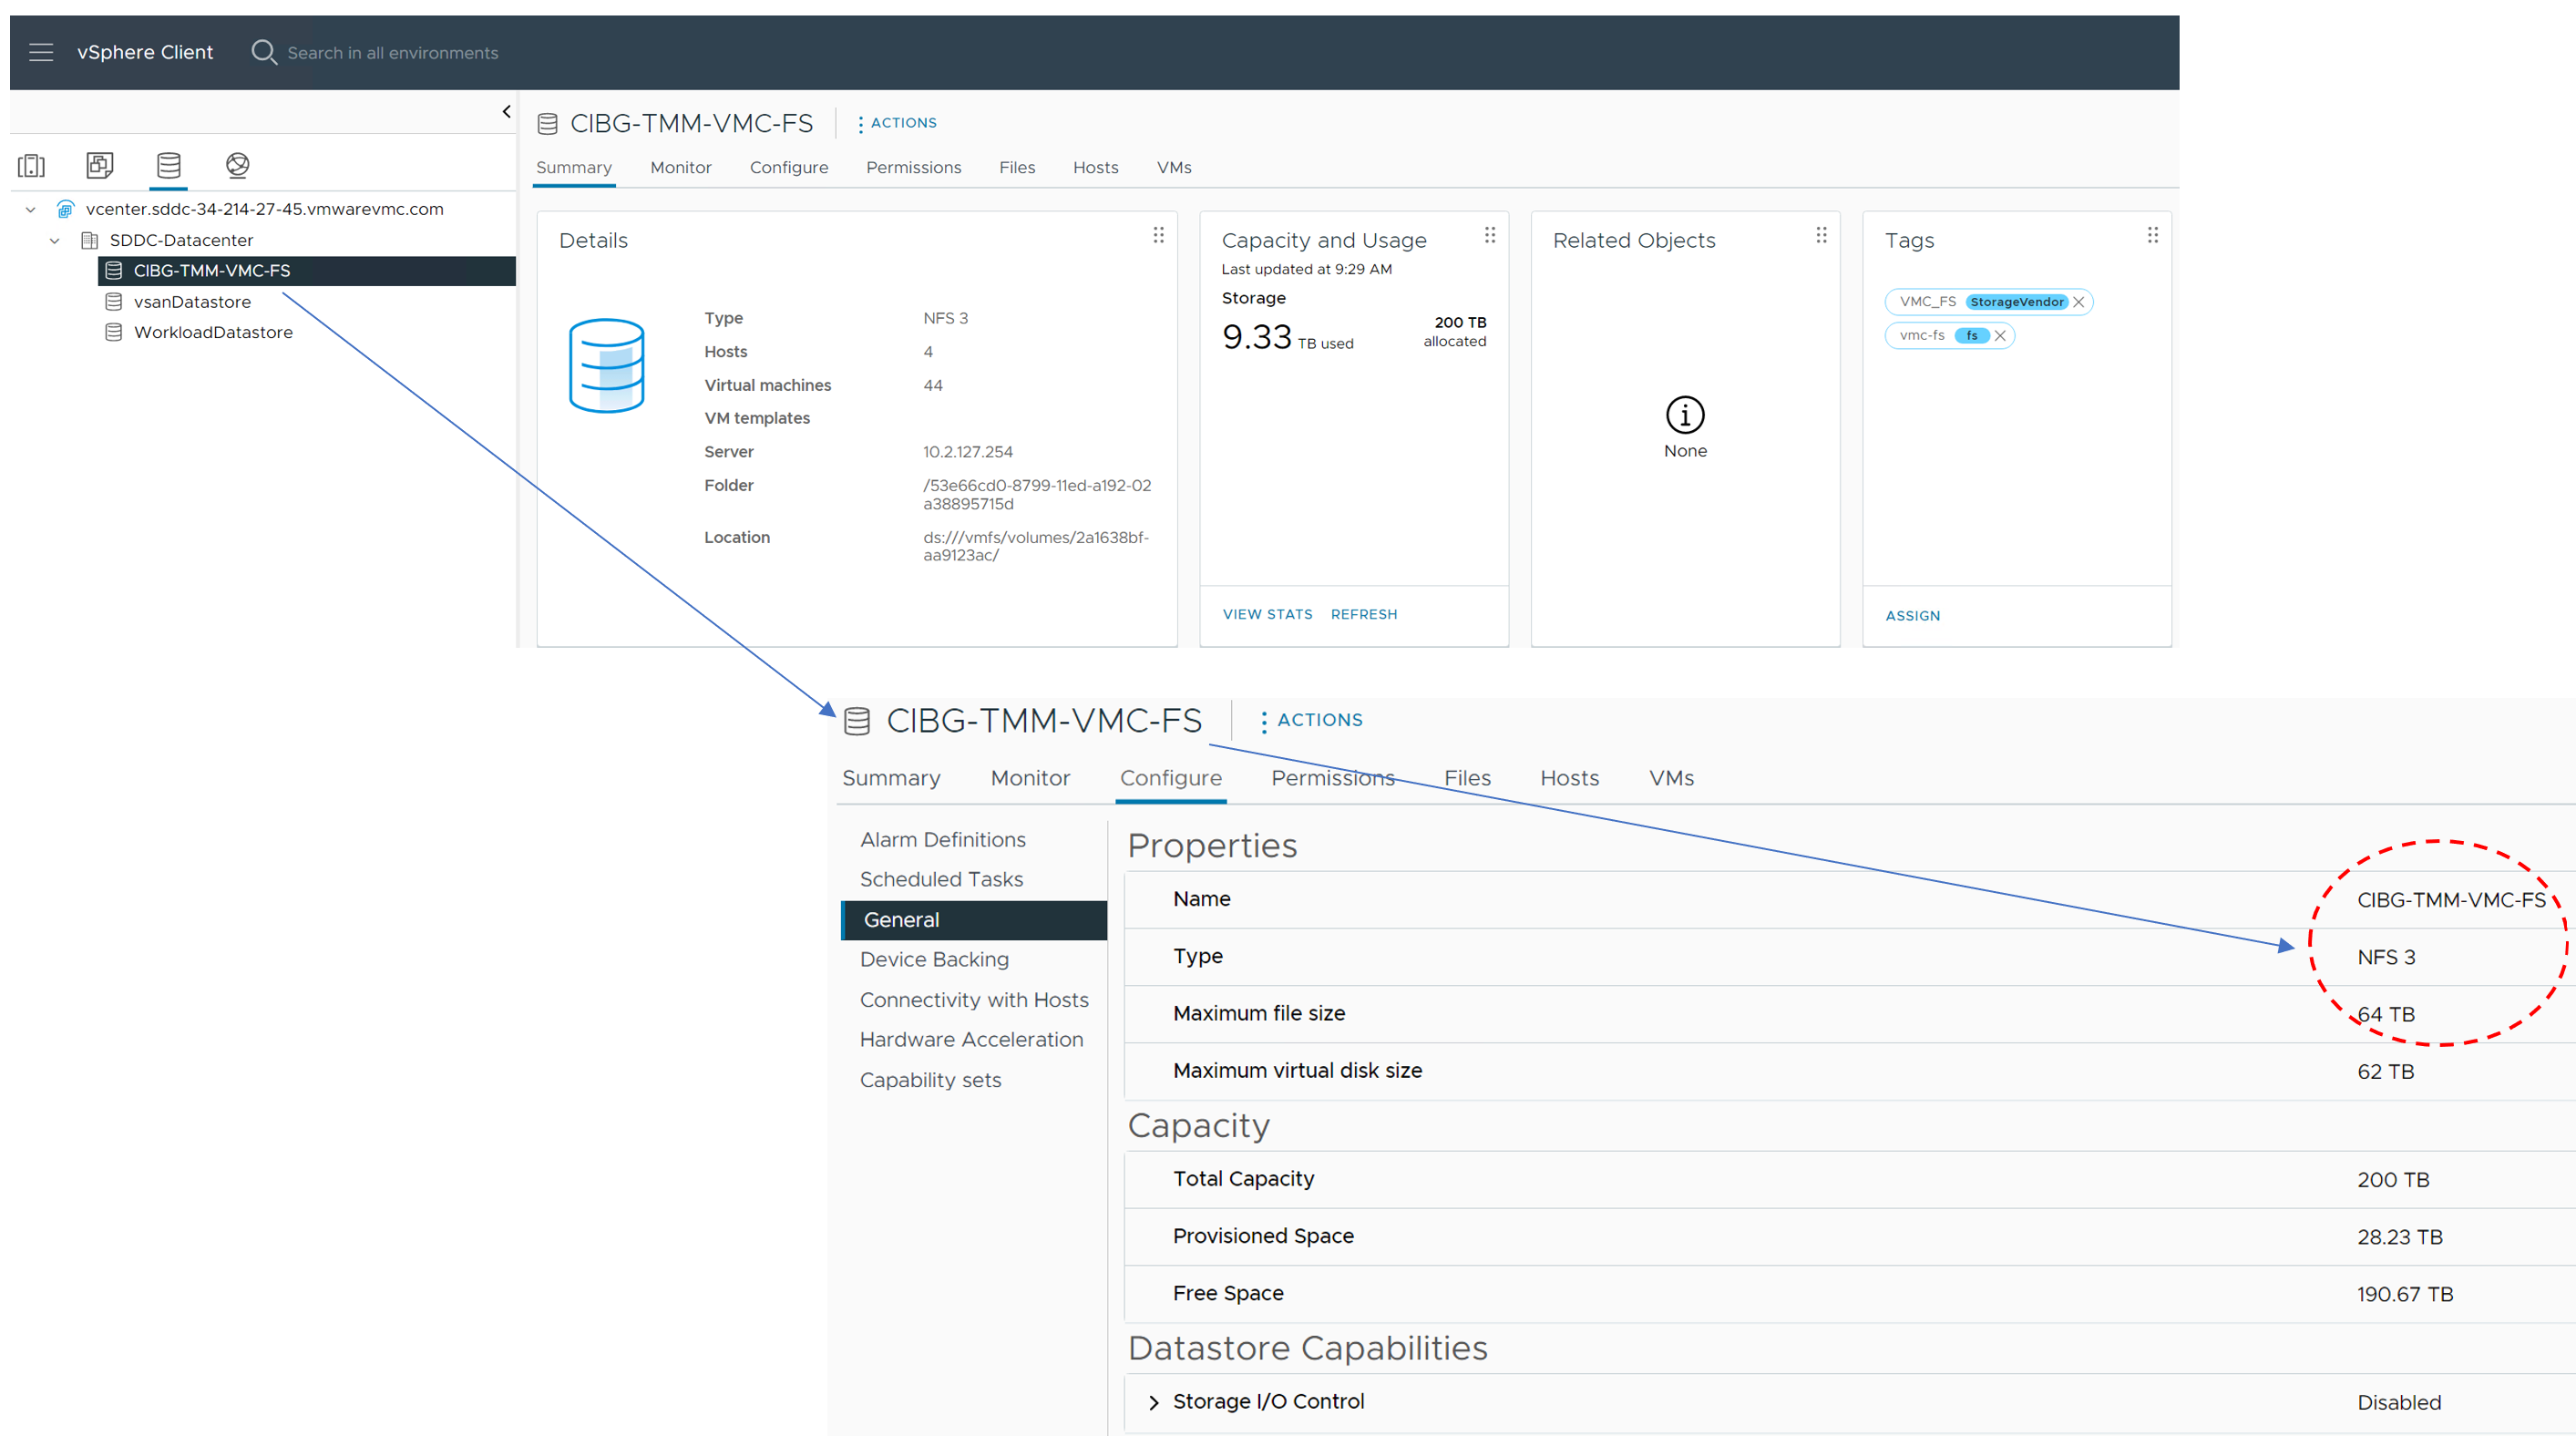
Task: Select WorkloadDatastore in the tree
Action: 213,333
